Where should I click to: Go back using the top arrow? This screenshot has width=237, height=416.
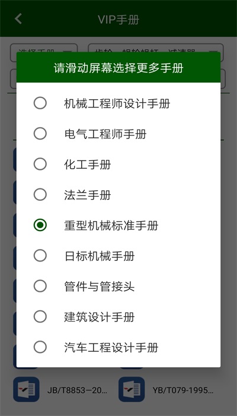coord(18,19)
